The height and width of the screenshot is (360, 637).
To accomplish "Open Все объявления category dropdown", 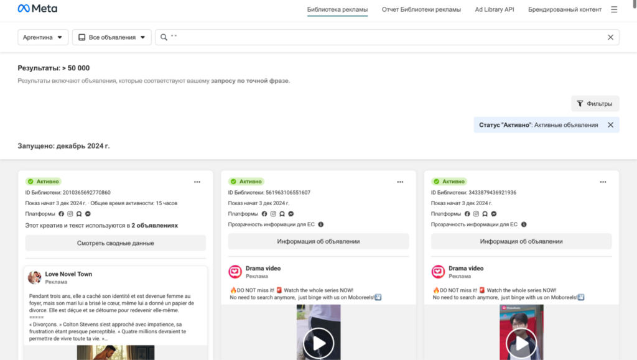I will click(112, 37).
